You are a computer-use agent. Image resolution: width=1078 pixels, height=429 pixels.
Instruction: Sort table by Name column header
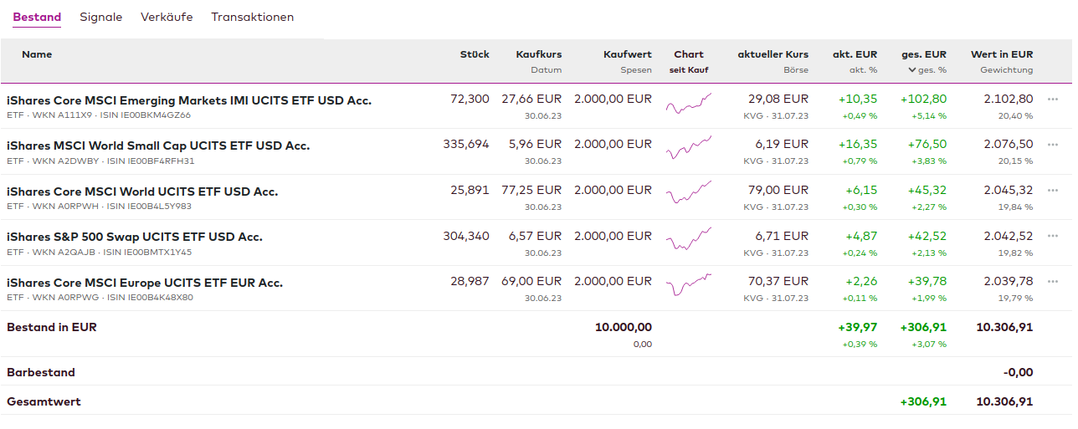(x=37, y=54)
